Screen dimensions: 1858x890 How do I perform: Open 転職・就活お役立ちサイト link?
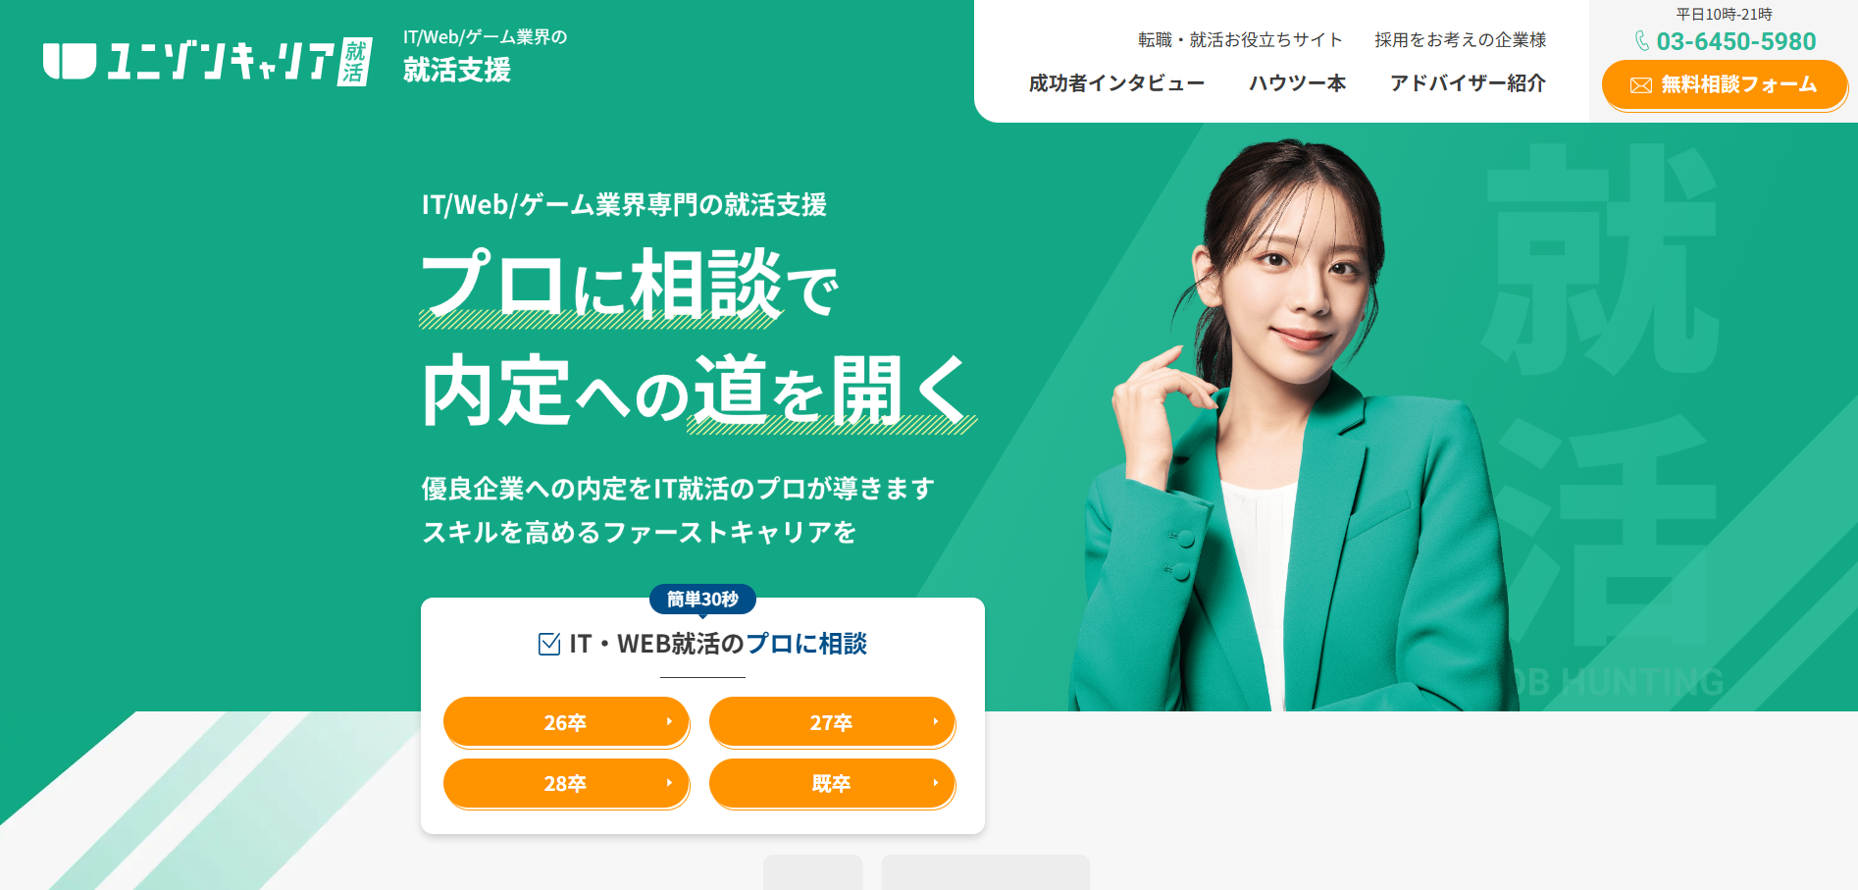point(1240,40)
